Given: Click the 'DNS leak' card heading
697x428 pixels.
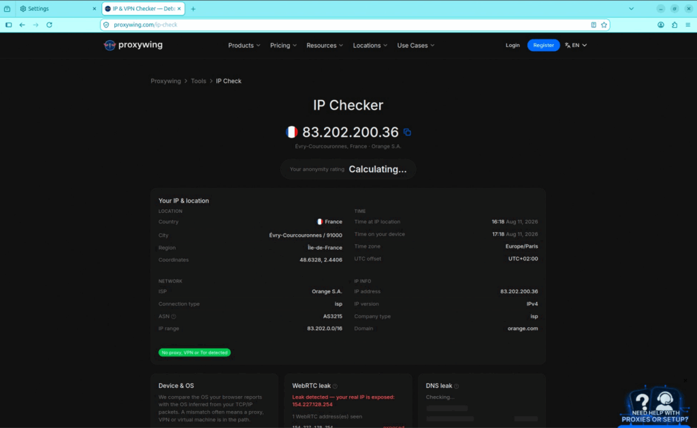Looking at the screenshot, I should (439, 386).
